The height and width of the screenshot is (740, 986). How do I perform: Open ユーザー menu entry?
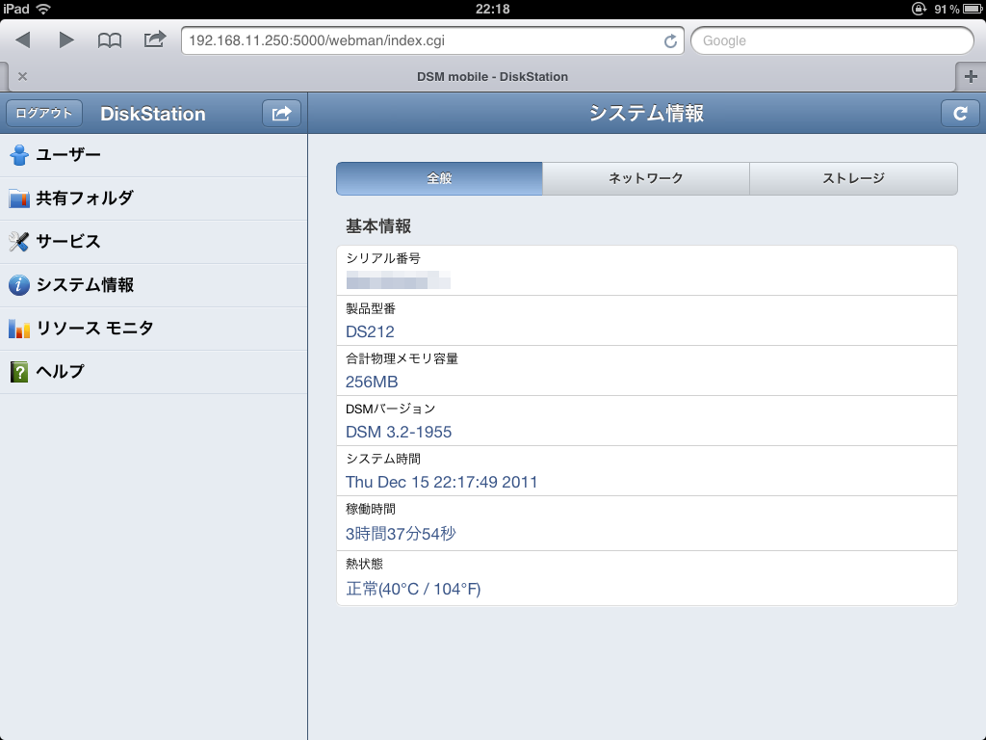pos(153,155)
